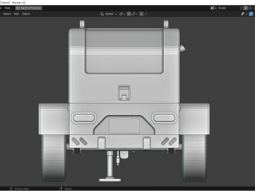This screenshot has width=255, height=191.
Task: Open the snap options dropdown
Action: (x=134, y=14)
